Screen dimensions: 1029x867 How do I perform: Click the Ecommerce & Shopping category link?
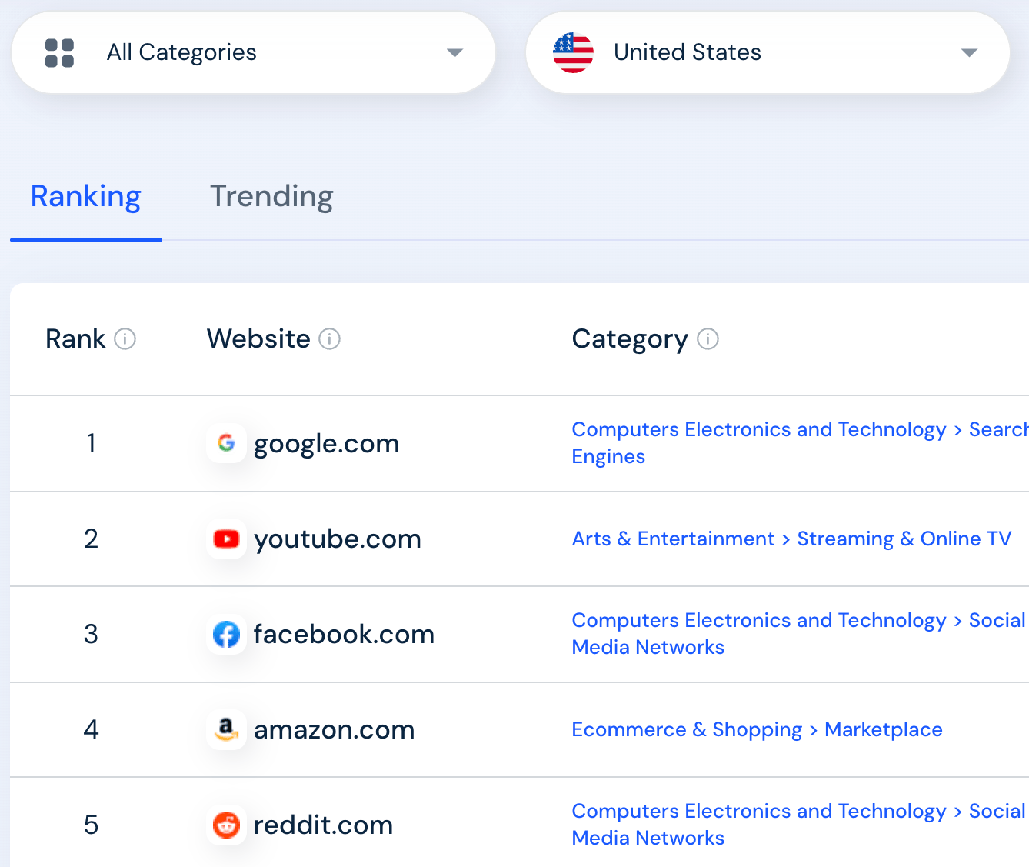click(x=686, y=730)
